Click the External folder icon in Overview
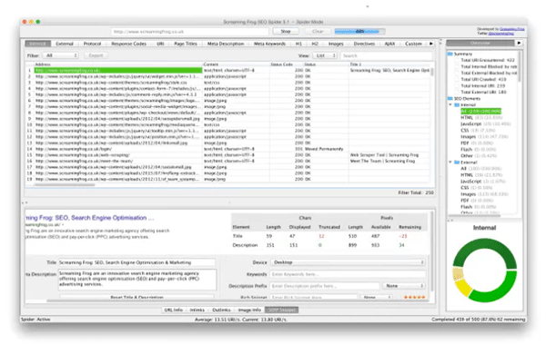 [x=457, y=163]
